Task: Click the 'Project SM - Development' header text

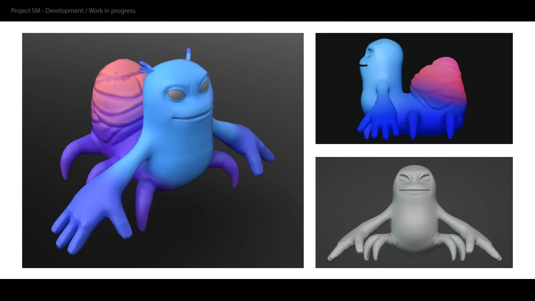Action: point(47,11)
